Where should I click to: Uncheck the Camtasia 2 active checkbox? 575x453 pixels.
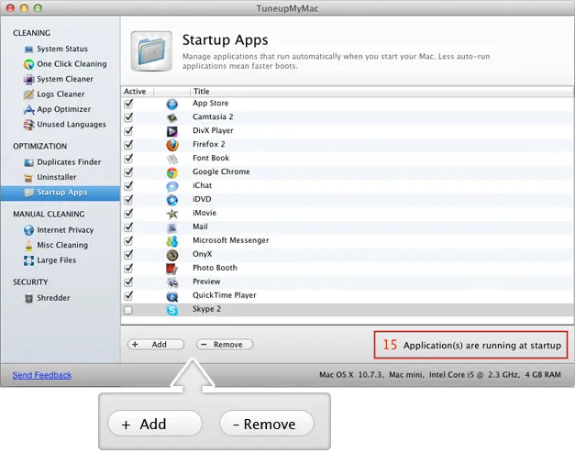[x=128, y=117]
